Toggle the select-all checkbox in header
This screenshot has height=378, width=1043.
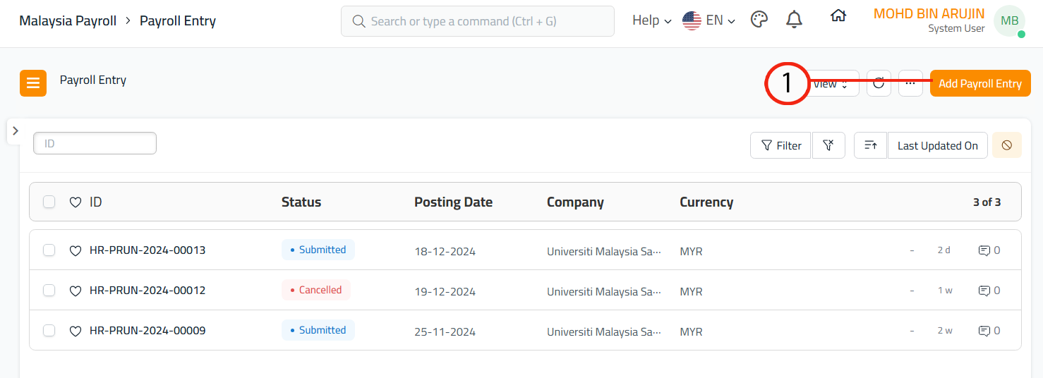(x=49, y=202)
